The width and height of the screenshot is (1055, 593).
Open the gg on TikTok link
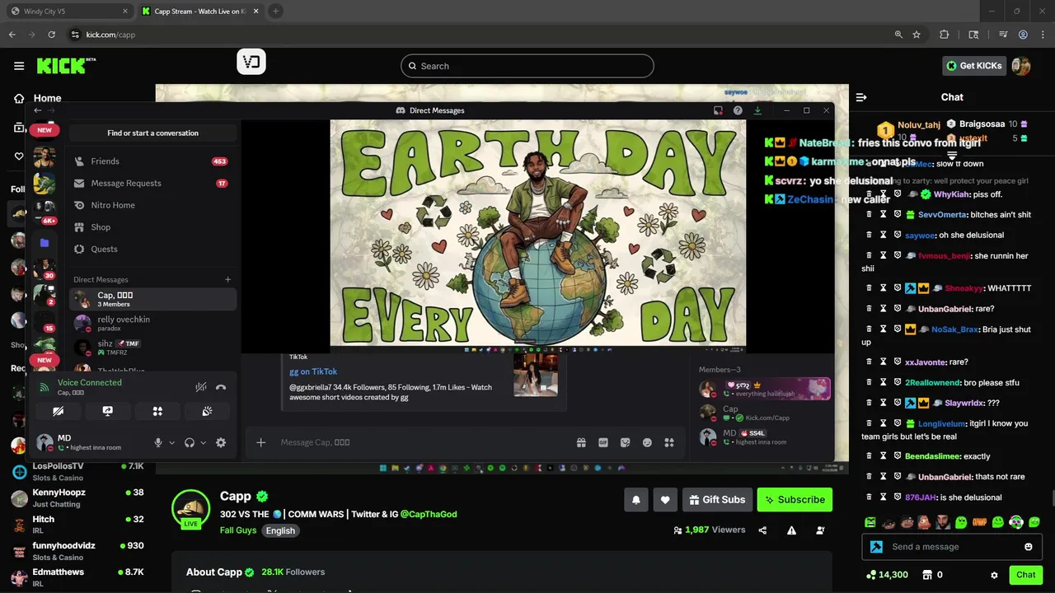(x=313, y=371)
